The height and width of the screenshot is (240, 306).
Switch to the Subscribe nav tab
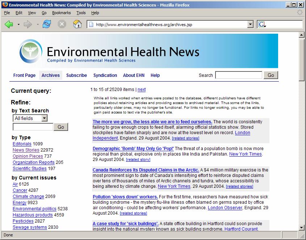click(x=76, y=75)
